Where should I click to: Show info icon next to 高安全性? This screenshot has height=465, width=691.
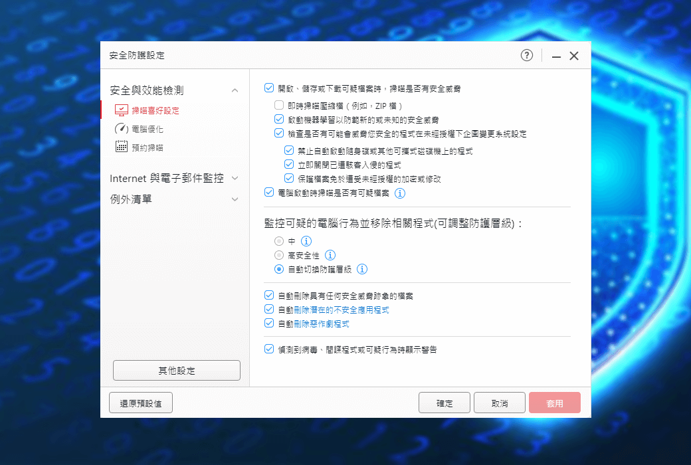coord(330,255)
